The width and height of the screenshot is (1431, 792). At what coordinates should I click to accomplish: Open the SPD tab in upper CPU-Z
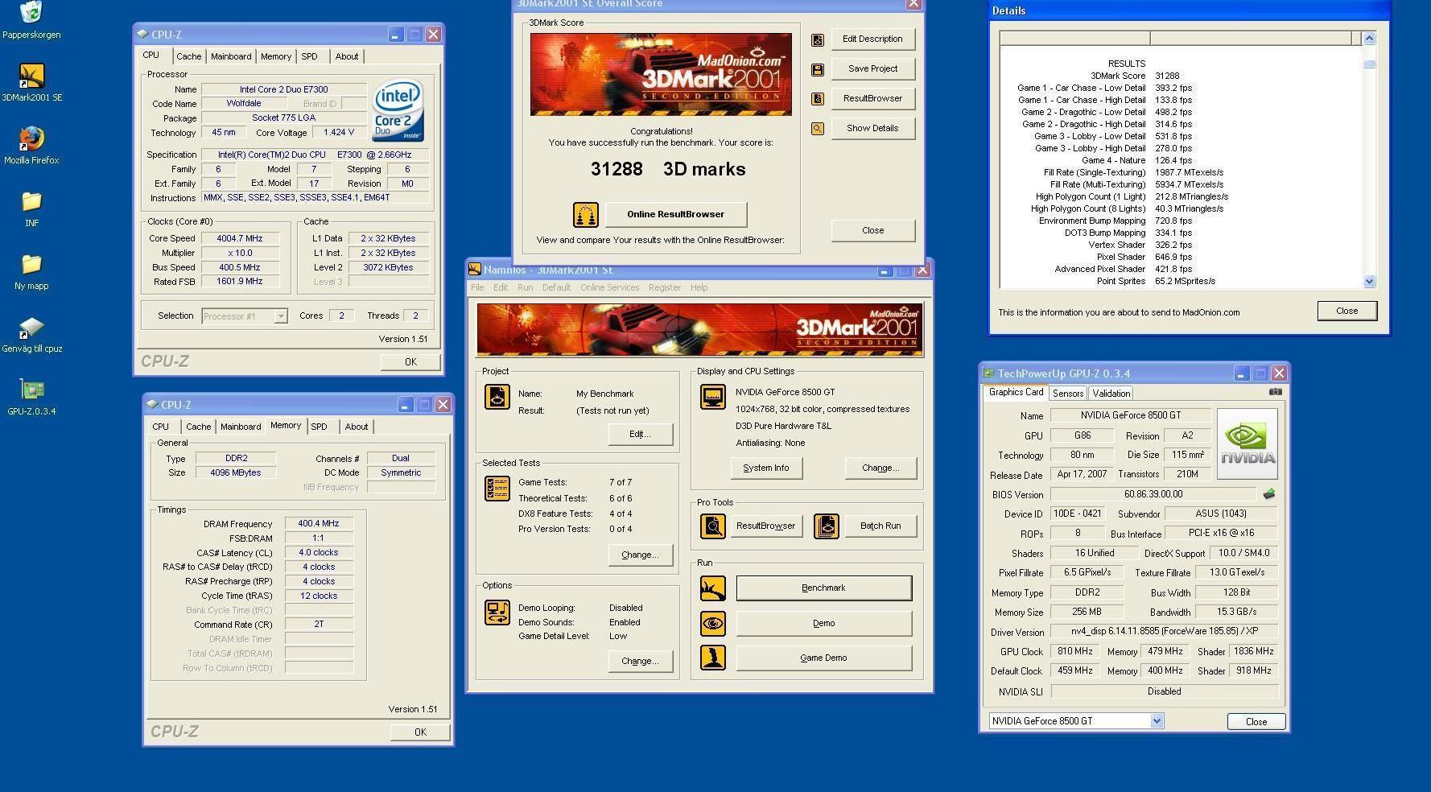click(309, 56)
